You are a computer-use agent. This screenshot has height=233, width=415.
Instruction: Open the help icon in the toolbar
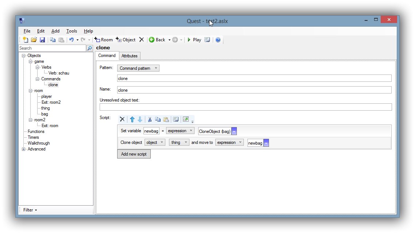(218, 40)
